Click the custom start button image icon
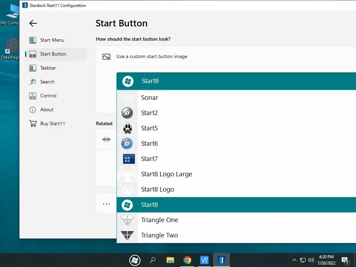Screen dimensions: 356x267 point(106,57)
